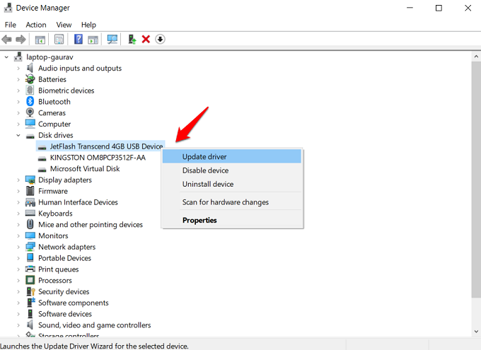Select the Software components category
481x350 pixels.
[x=74, y=303]
